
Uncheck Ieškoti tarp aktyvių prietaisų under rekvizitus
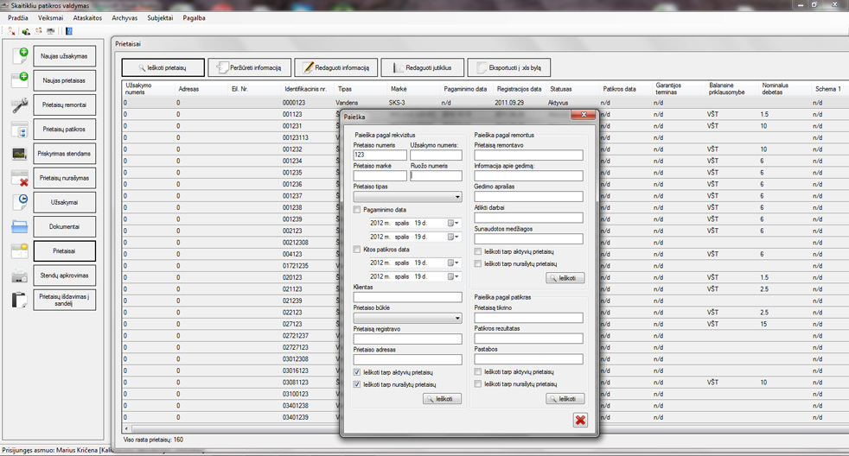click(358, 372)
